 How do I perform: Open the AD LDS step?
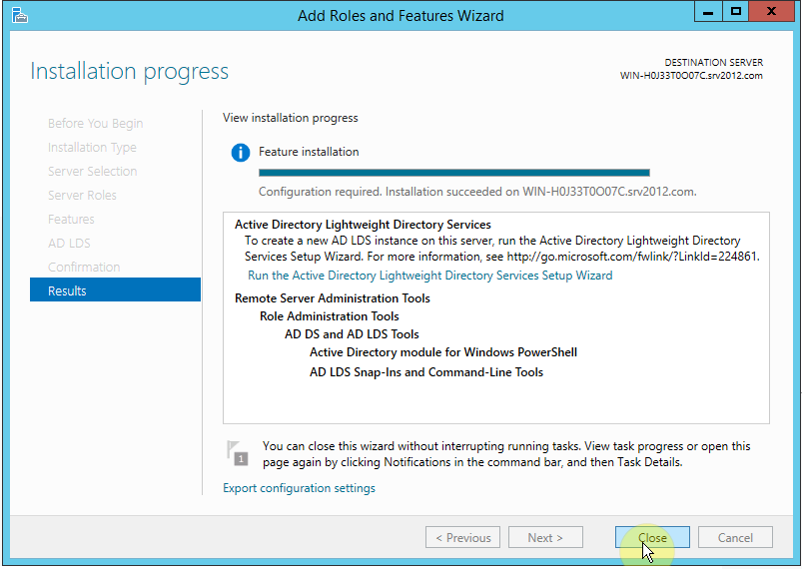coord(69,243)
